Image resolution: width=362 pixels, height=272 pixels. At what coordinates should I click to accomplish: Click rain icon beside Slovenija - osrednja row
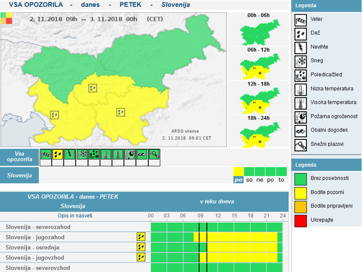pyautogui.click(x=141, y=247)
